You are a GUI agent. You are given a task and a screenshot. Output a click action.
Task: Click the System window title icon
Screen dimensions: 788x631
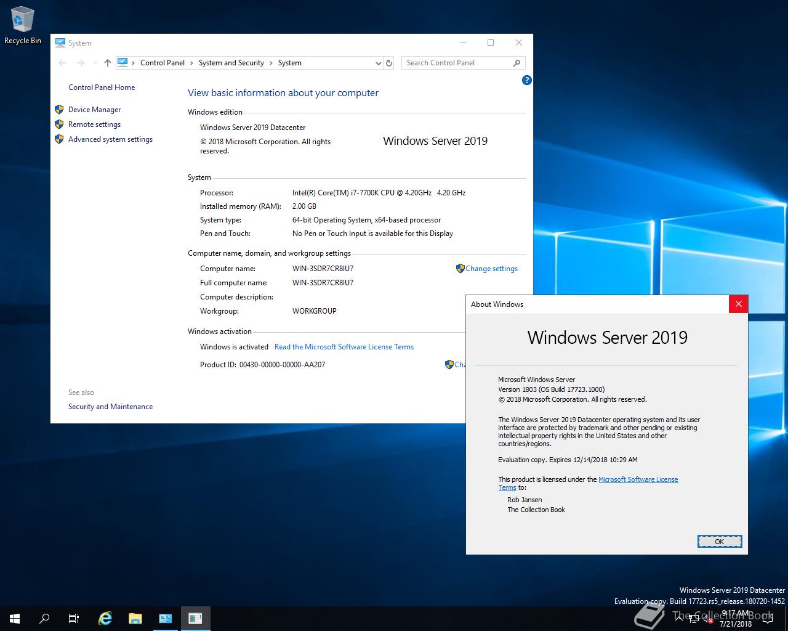click(x=60, y=43)
